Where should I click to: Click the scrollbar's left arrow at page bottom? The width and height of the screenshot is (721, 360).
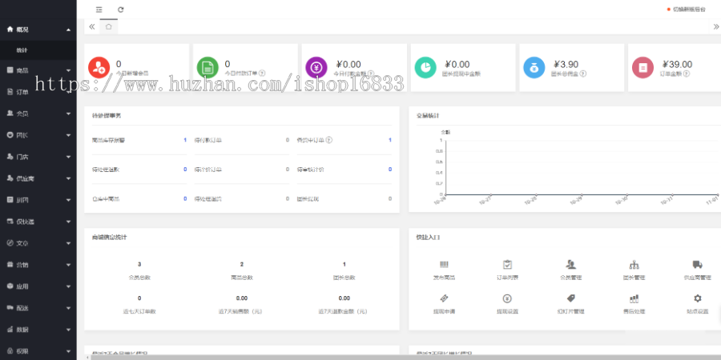click(87, 358)
